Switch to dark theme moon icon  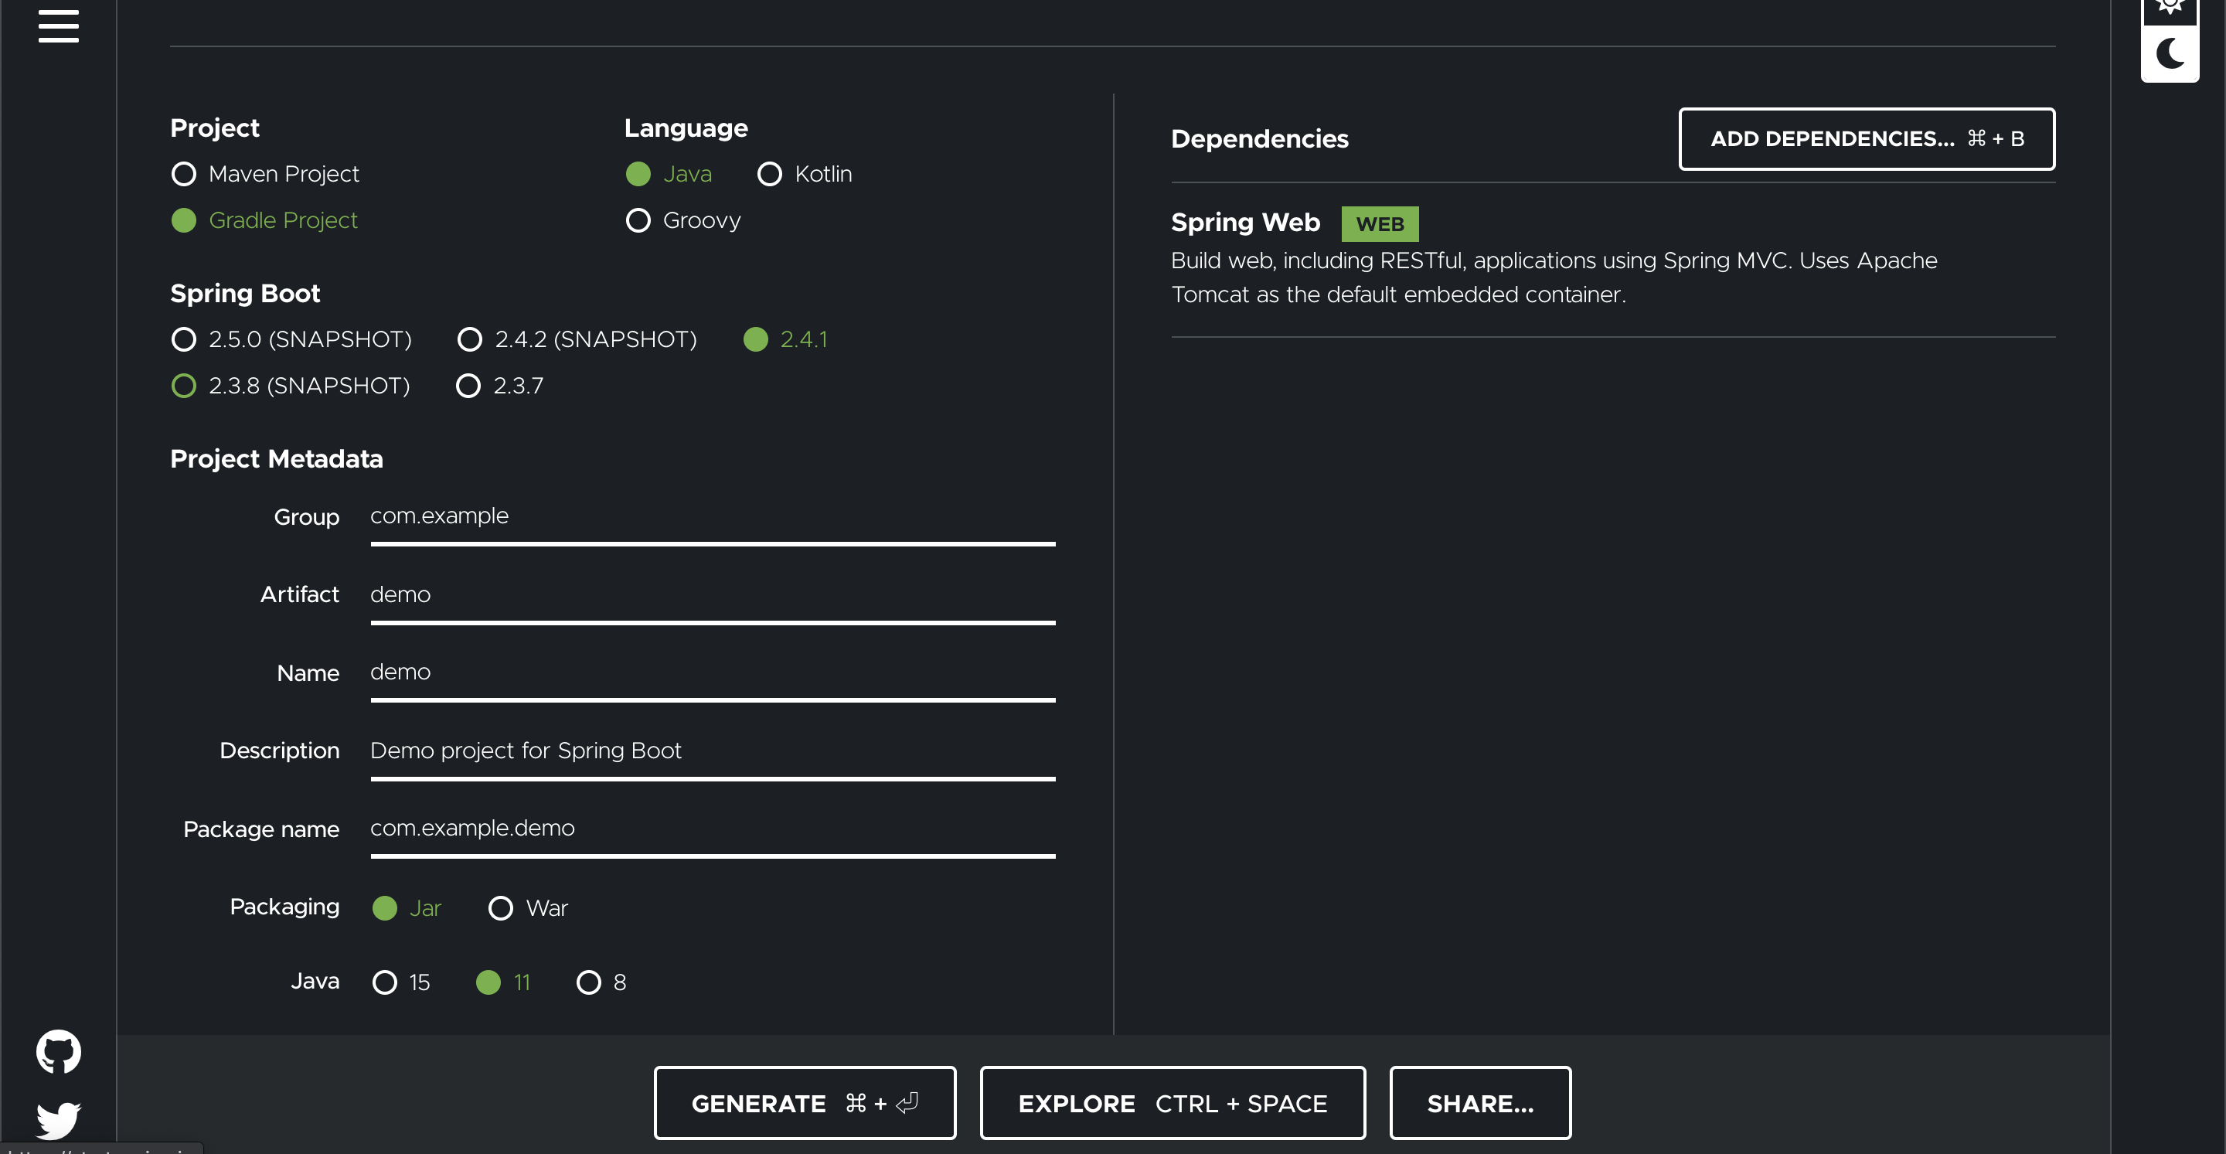pos(2169,53)
